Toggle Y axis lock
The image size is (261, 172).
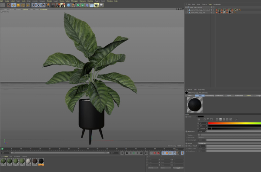[38, 5]
